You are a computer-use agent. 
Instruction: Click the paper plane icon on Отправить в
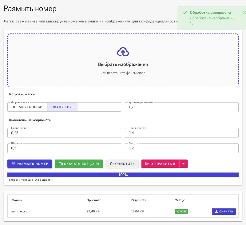pyautogui.click(x=147, y=164)
